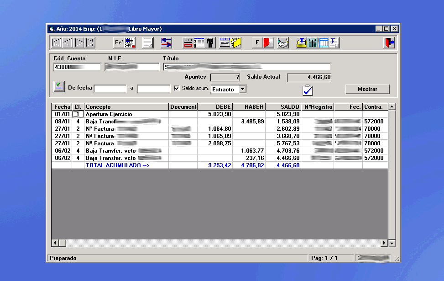Click the DEBE value 5.023,98
The height and width of the screenshot is (281, 444).
coord(219,114)
